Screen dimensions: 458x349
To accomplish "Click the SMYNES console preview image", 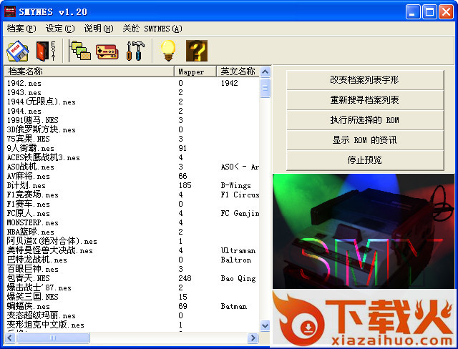I will coord(364,232).
